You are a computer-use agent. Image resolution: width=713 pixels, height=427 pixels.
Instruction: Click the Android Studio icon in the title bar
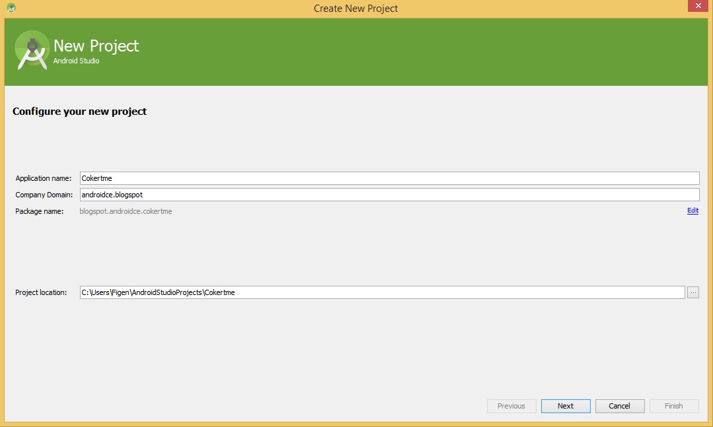(11, 8)
